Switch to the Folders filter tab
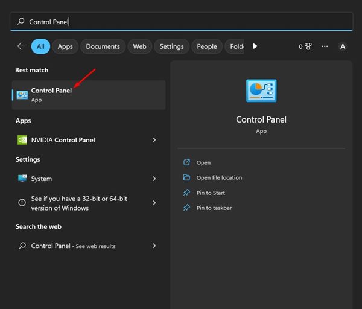Screen dimensions: 362x309 [235, 46]
